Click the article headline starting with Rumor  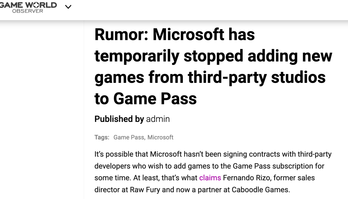point(213,66)
